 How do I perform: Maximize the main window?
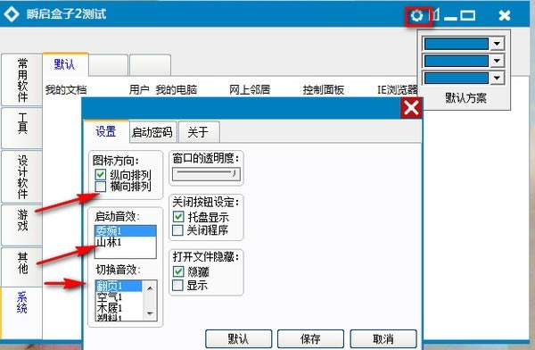(x=467, y=15)
